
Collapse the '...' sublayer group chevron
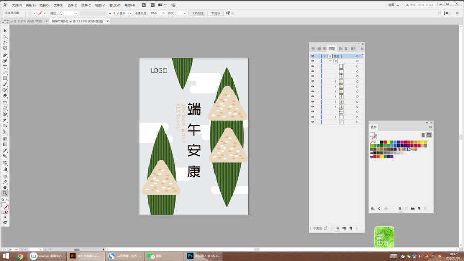[330, 61]
